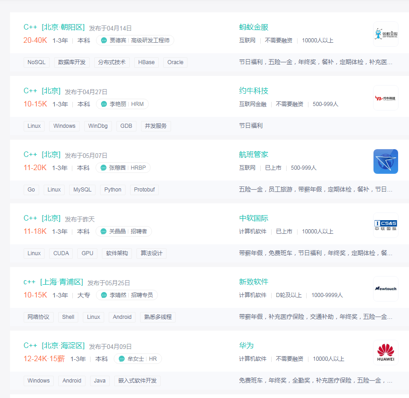Click the 熟悉多线程 skill tag
The width and height of the screenshot is (409, 398).
tap(158, 317)
